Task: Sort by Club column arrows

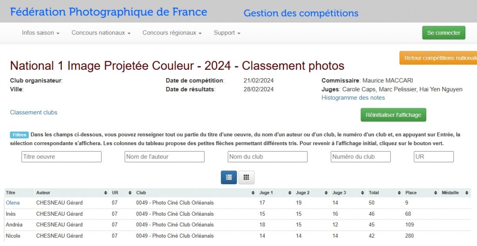Action: pyautogui.click(x=253, y=193)
